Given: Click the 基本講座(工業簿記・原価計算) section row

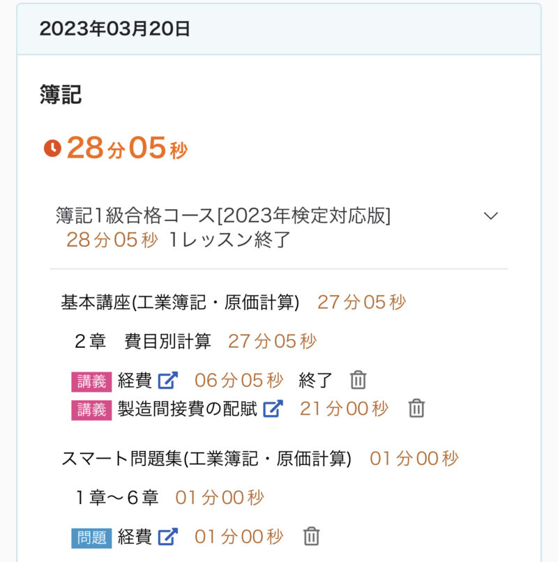Looking at the screenshot, I should [180, 303].
